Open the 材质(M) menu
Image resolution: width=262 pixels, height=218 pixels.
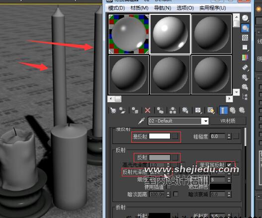click(x=139, y=8)
